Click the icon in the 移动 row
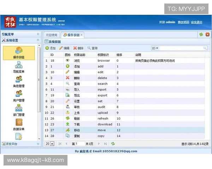The image size is (212, 169). (67, 130)
